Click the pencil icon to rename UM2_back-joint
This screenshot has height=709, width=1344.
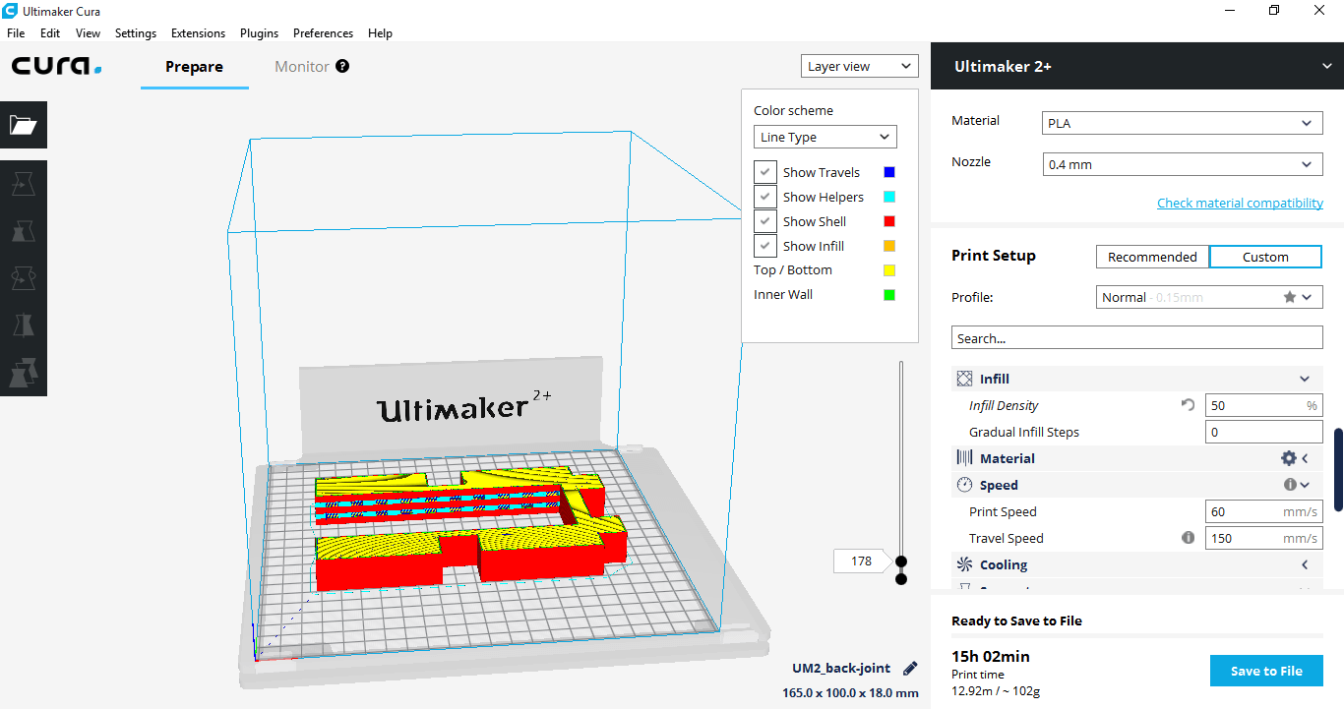(x=910, y=669)
